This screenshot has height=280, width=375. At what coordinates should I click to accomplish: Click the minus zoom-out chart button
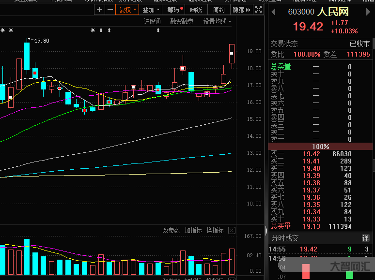click(x=110, y=10)
